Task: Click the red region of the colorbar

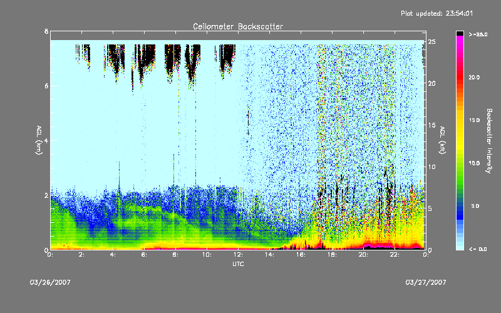Action: tap(460, 78)
